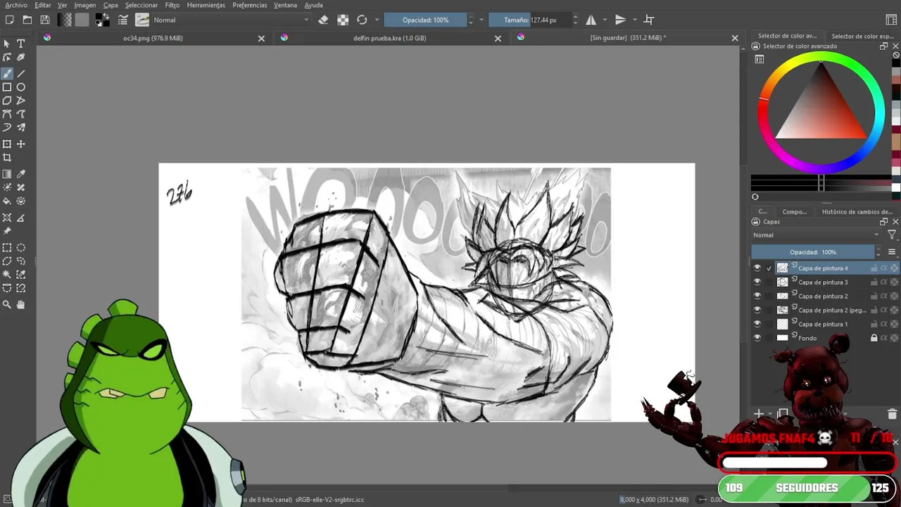The image size is (901, 507).
Task: Select the Transform tool
Action: [x=7, y=144]
